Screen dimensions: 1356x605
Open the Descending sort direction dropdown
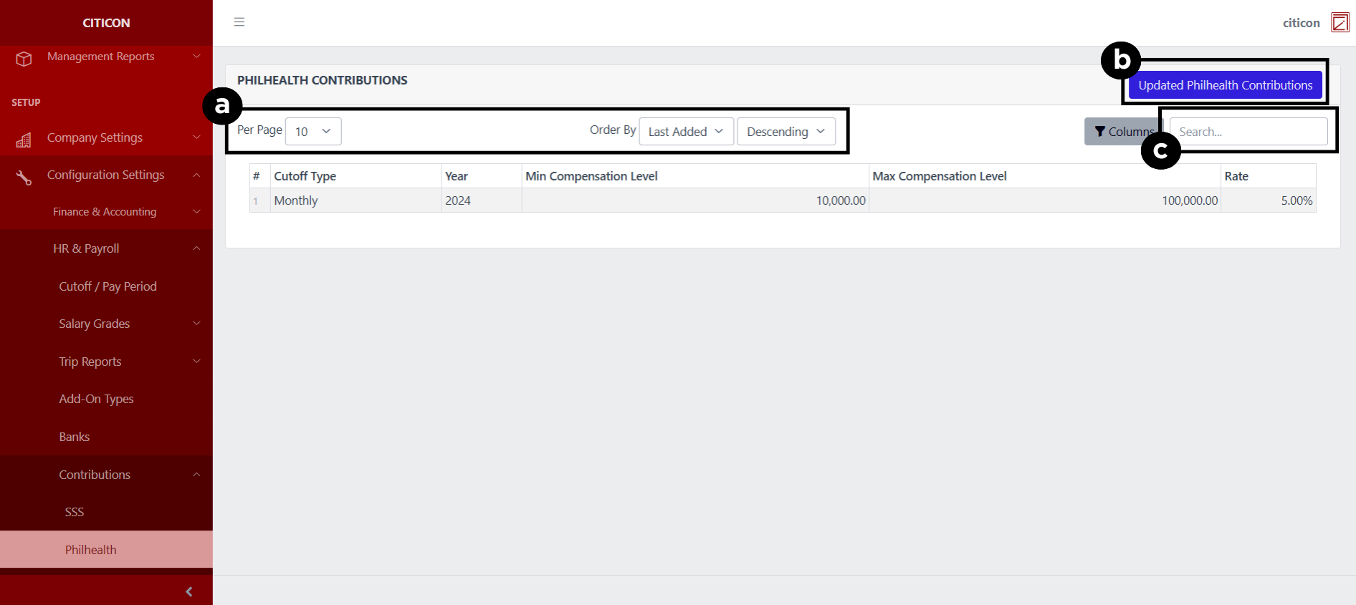coord(786,132)
